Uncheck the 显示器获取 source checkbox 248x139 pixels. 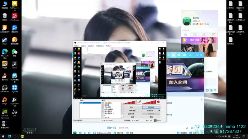coord(103,111)
